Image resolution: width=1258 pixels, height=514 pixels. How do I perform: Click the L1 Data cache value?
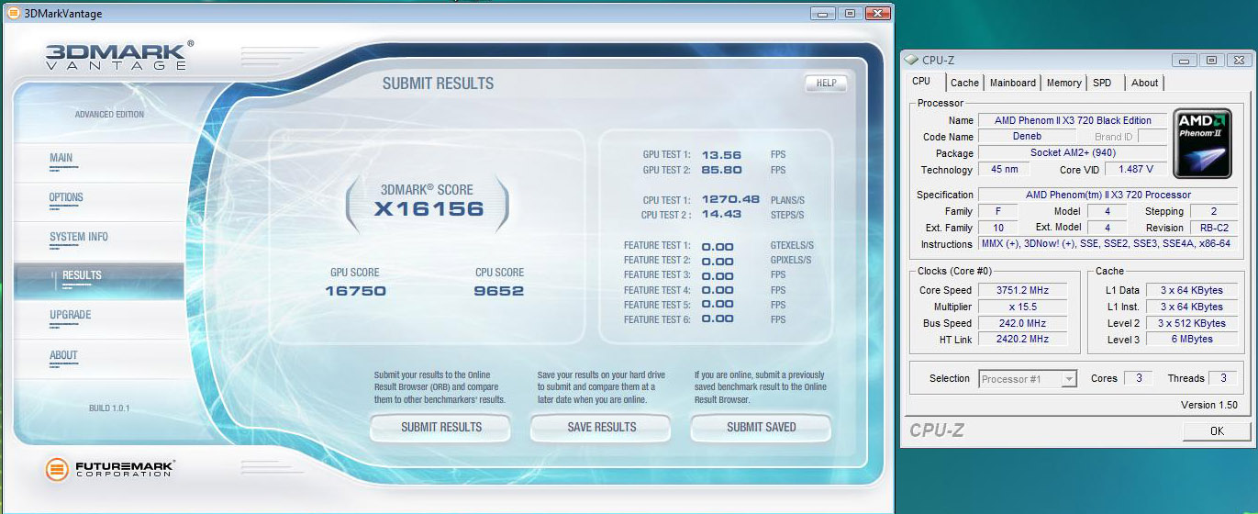(1191, 290)
